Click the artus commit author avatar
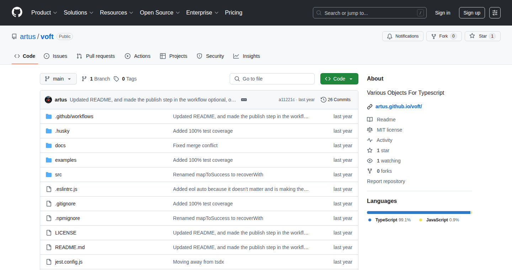Image resolution: width=512 pixels, height=270 pixels. [48, 100]
